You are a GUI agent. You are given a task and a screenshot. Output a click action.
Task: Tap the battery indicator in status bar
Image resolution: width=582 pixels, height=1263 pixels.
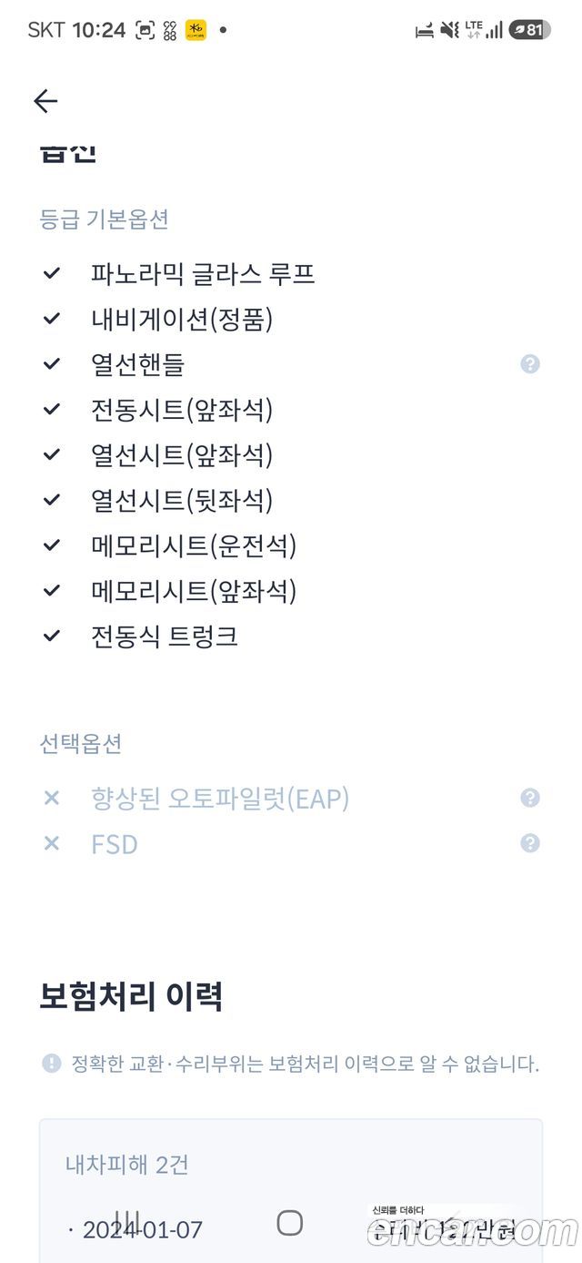529,30
